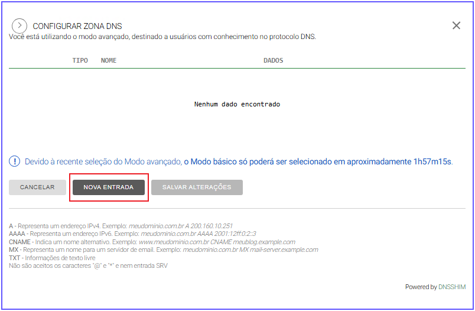Click the CNAME record description line
The height and width of the screenshot is (311, 475).
152,242
